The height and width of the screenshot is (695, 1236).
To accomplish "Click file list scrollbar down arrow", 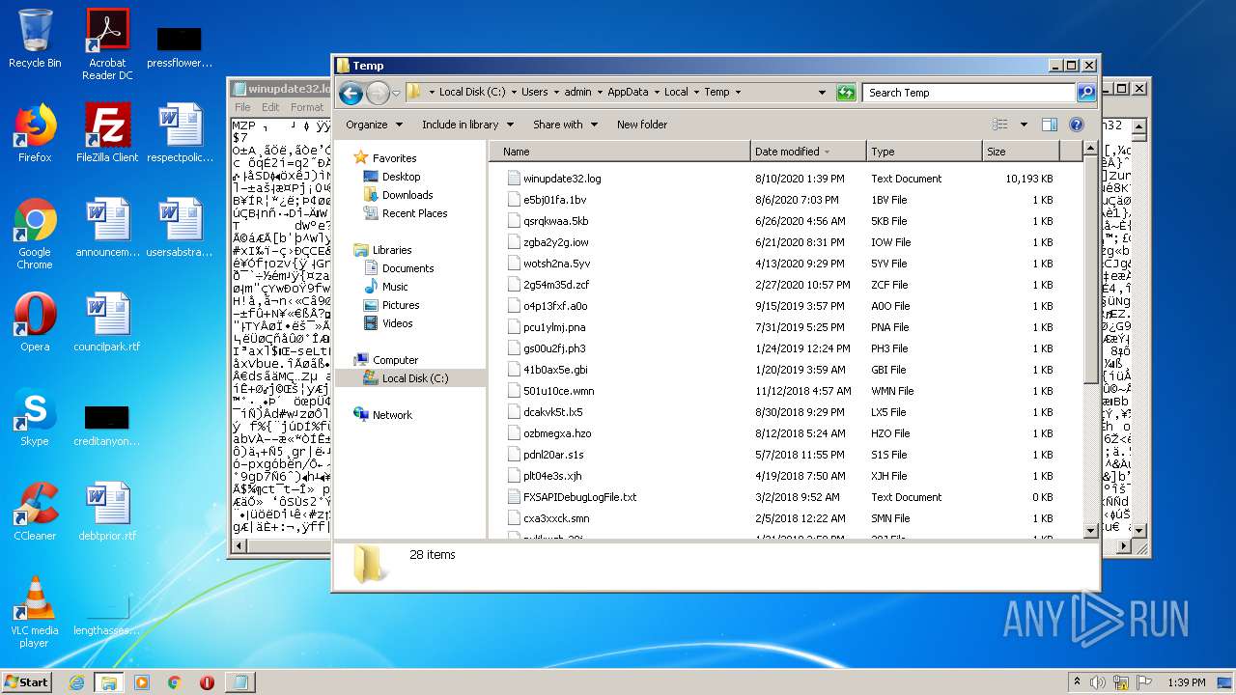I will click(1090, 530).
